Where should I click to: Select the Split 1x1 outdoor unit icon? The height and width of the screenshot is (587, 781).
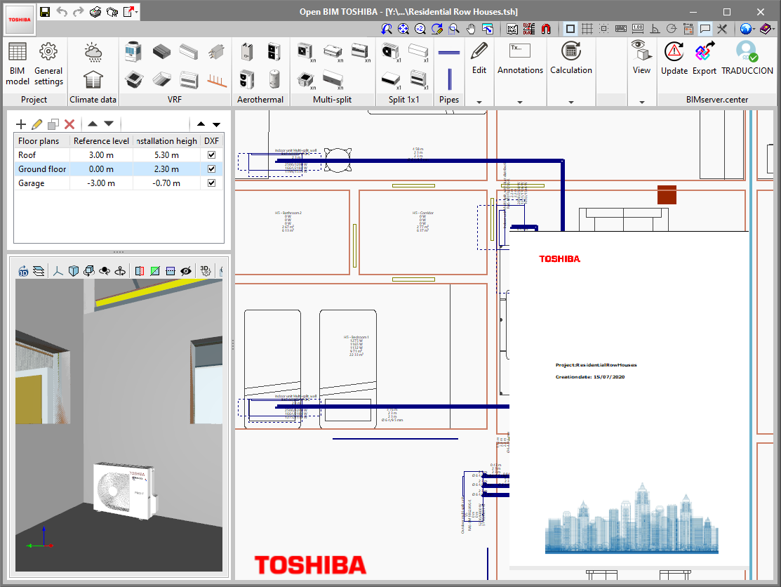[x=390, y=51]
